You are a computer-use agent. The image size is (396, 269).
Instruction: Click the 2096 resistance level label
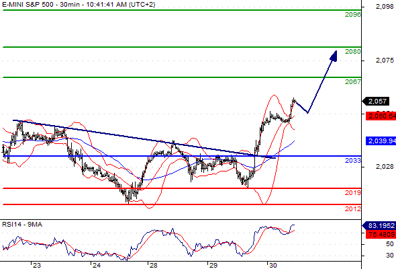(353, 15)
